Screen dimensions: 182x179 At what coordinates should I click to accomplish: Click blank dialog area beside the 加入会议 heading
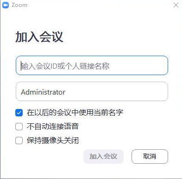[116, 37]
